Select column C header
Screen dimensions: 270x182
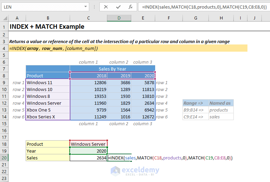click(x=89, y=18)
